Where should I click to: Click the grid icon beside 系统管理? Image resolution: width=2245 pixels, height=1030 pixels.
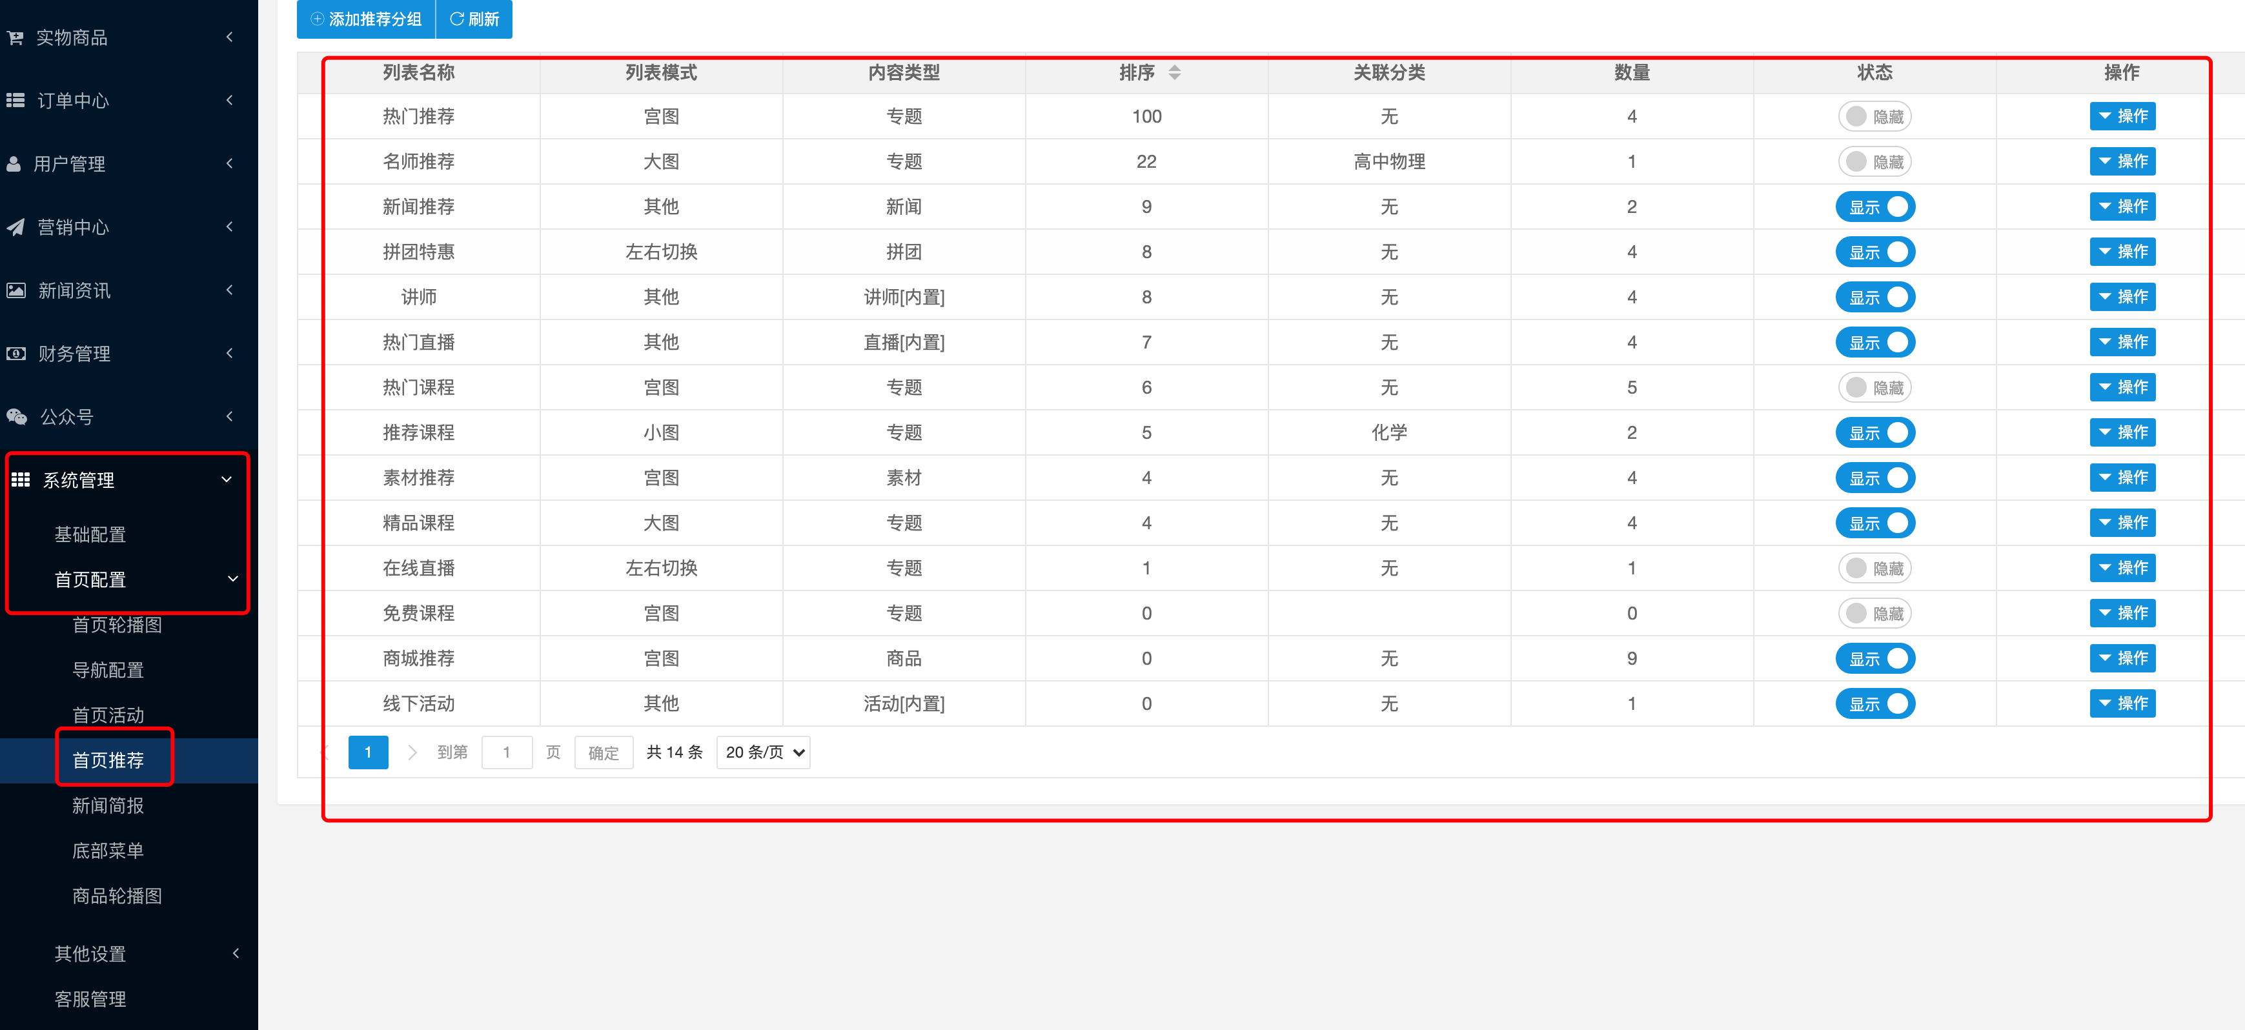pos(20,480)
